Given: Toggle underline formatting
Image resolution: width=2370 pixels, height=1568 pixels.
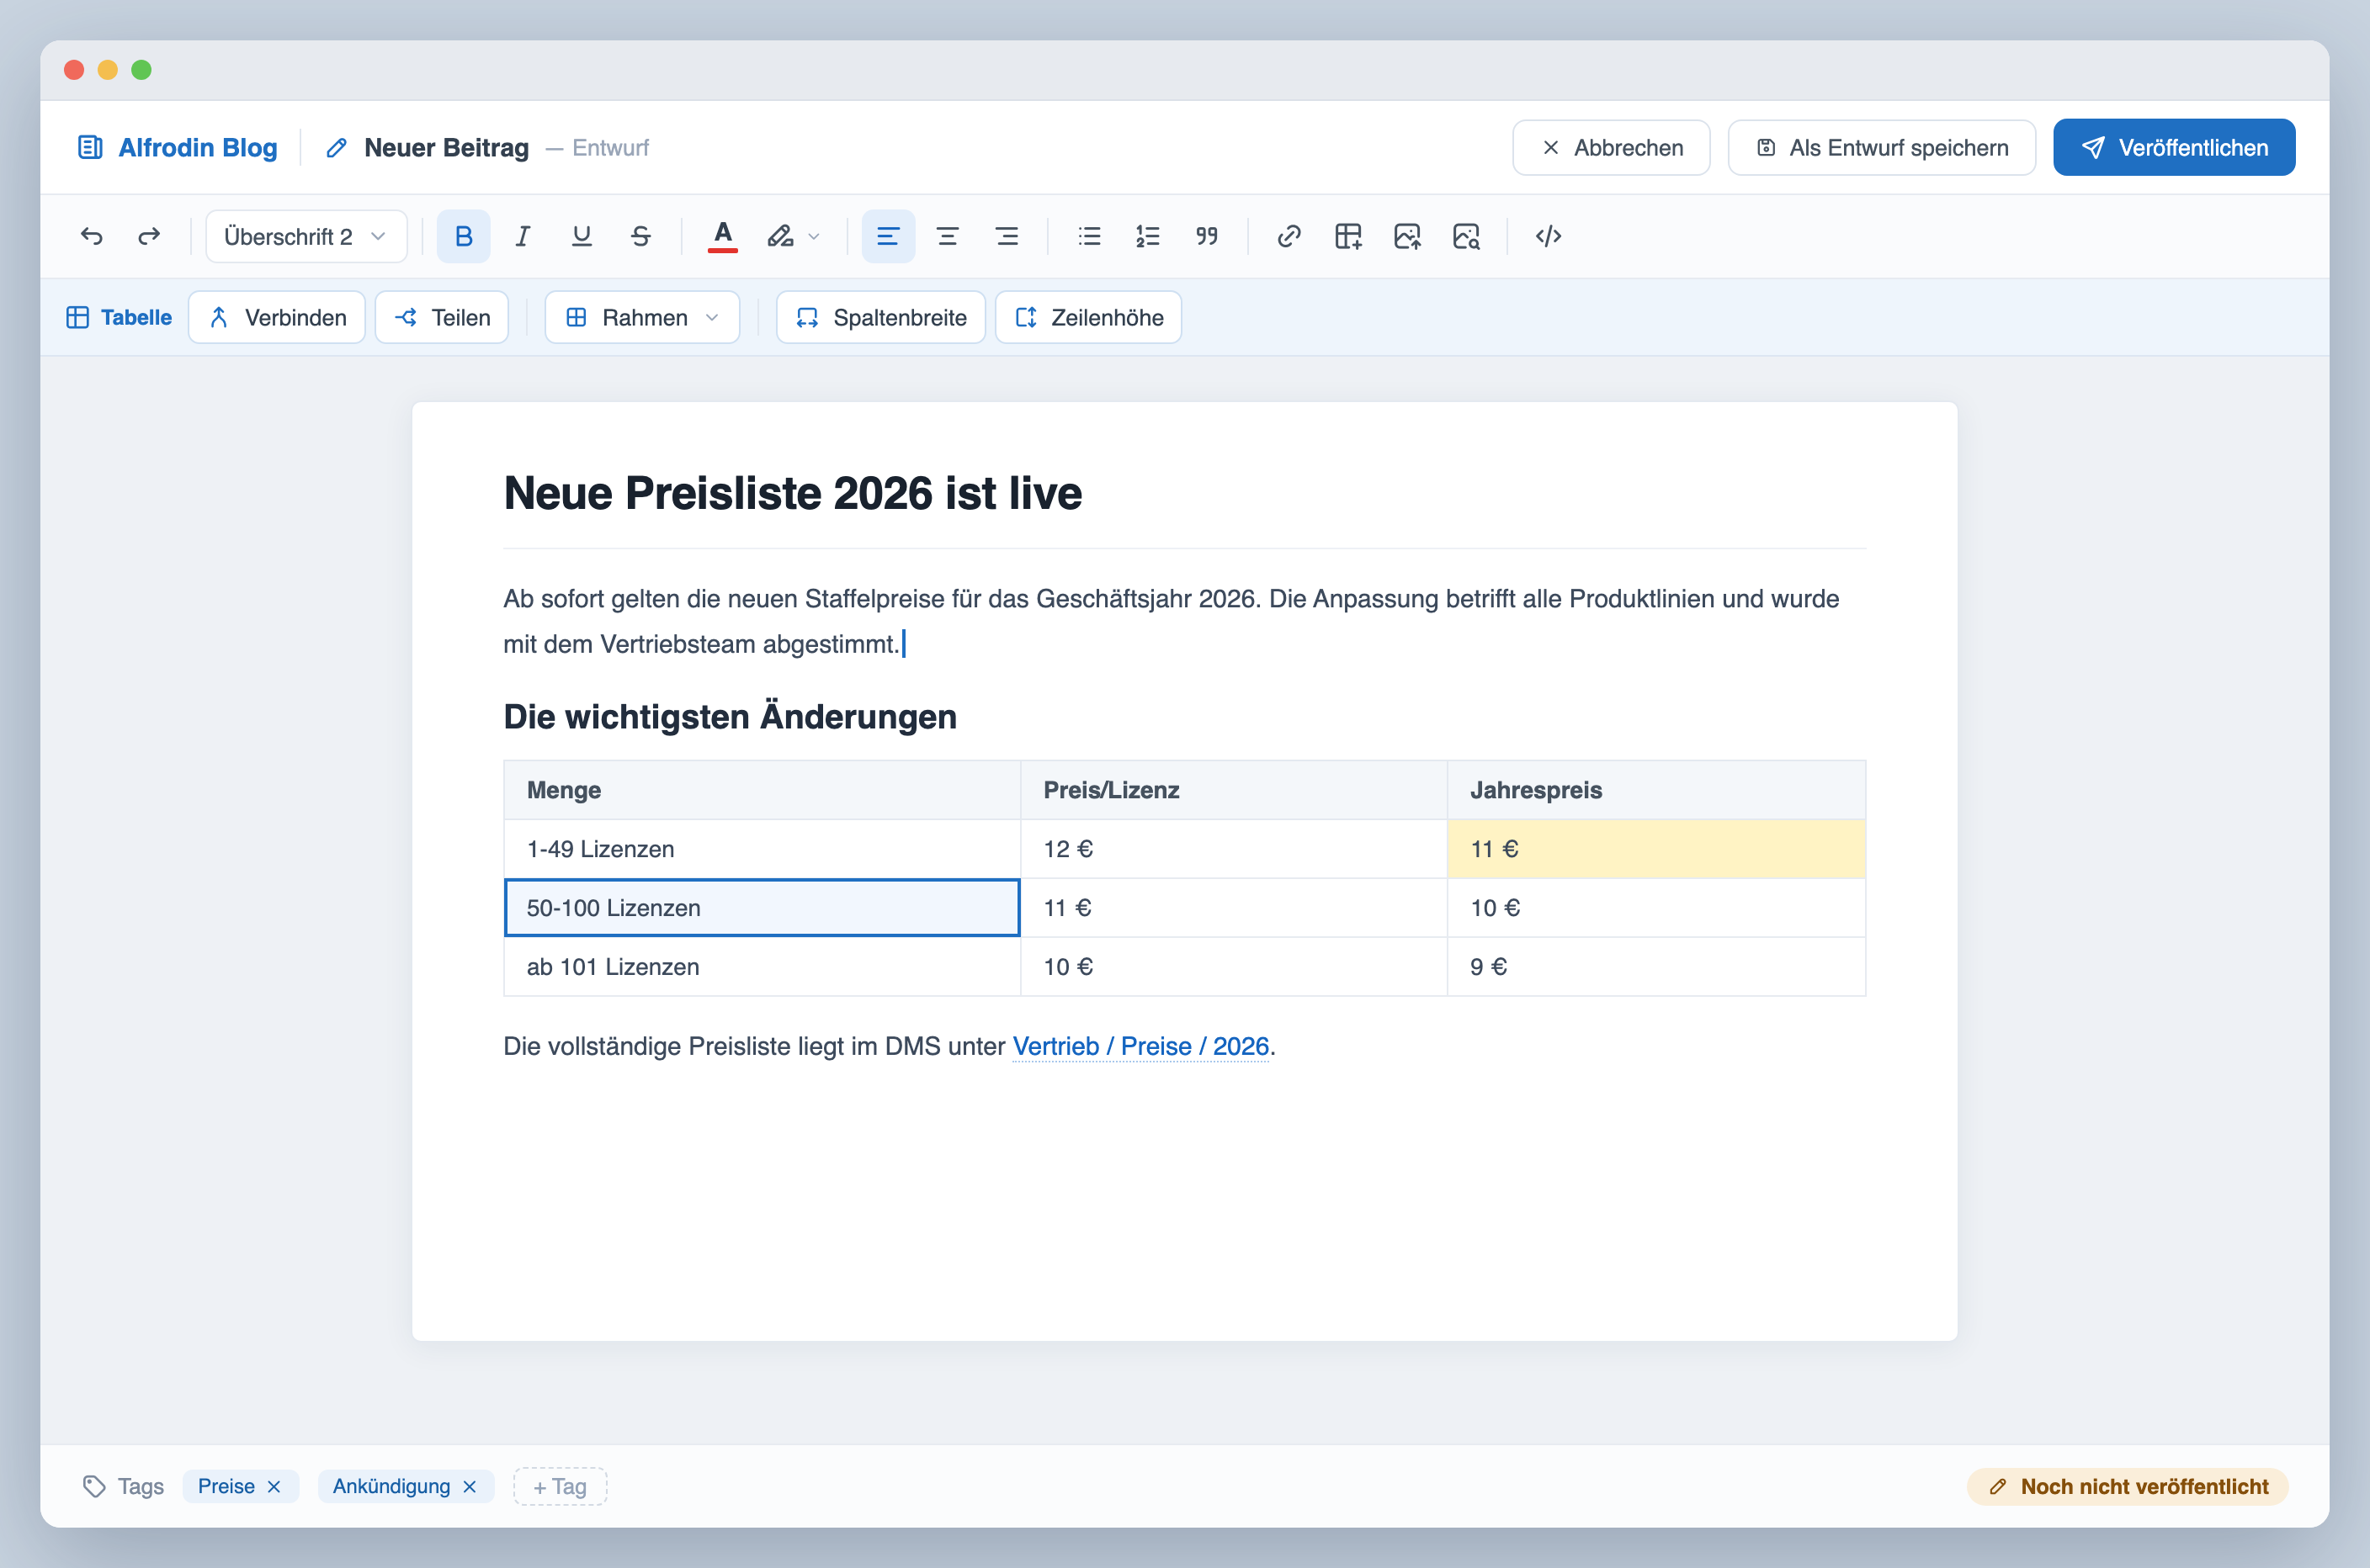Looking at the screenshot, I should tap(582, 236).
